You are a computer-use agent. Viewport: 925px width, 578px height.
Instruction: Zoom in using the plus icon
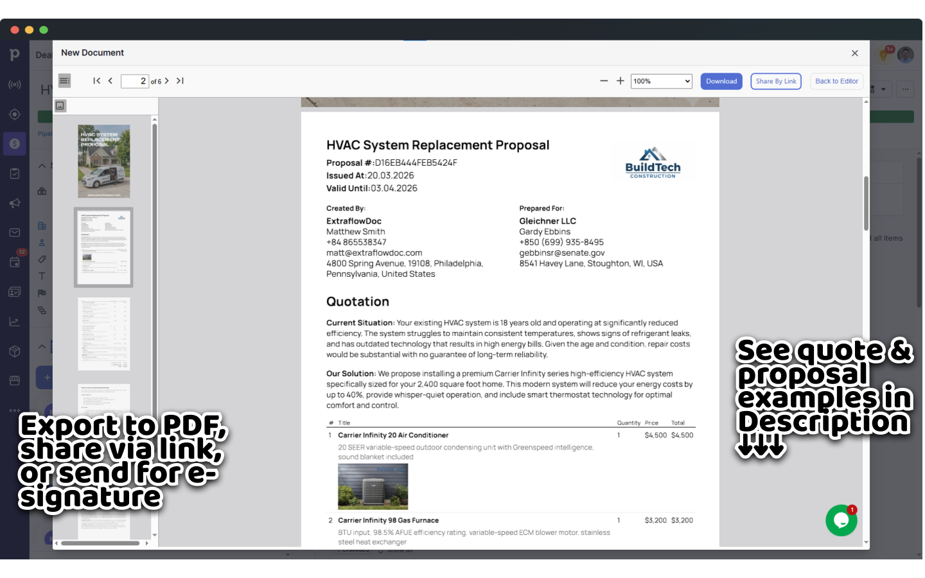[x=620, y=81]
